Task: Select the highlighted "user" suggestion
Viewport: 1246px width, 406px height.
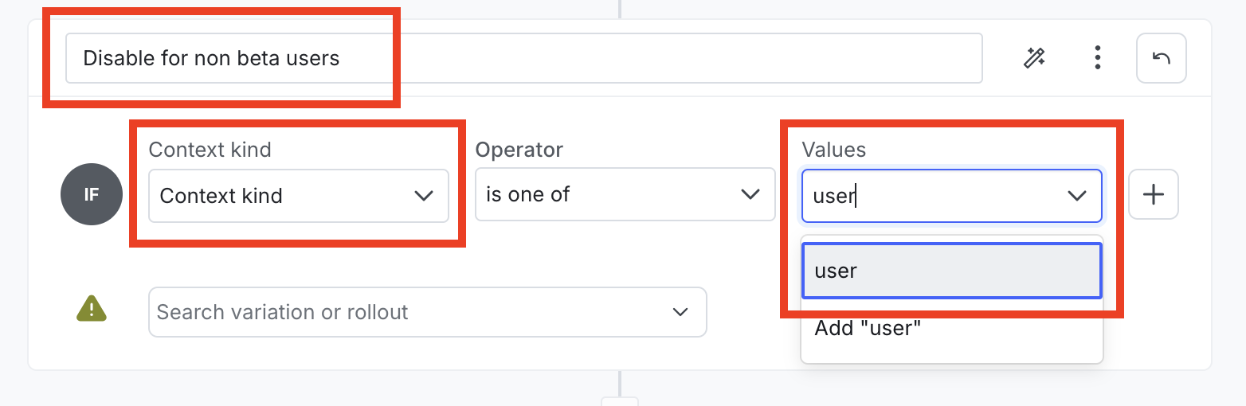Action: point(951,271)
